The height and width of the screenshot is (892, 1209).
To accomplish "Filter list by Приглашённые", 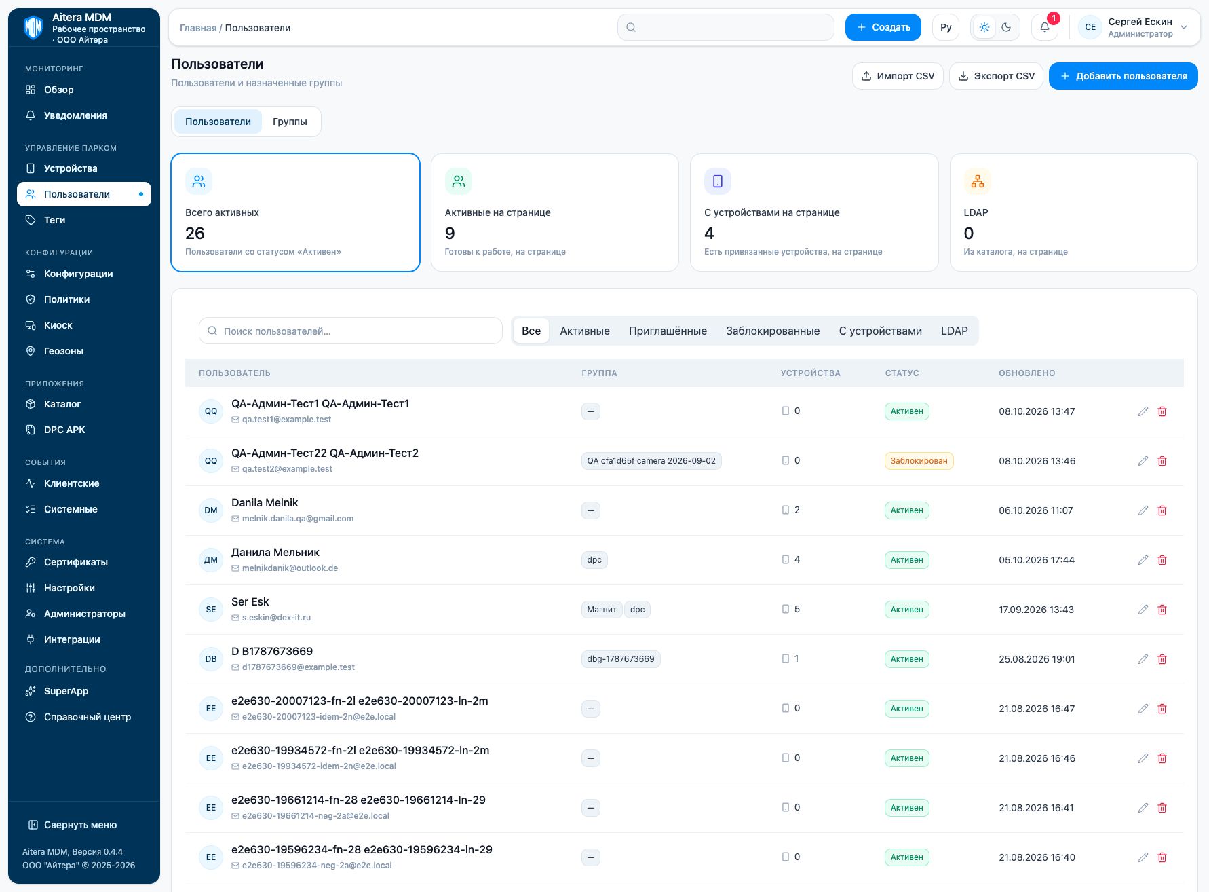I will [668, 331].
